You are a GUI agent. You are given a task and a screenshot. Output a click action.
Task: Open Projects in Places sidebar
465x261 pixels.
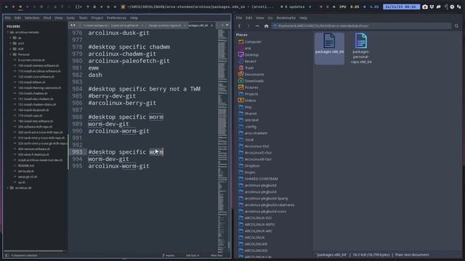click(251, 94)
